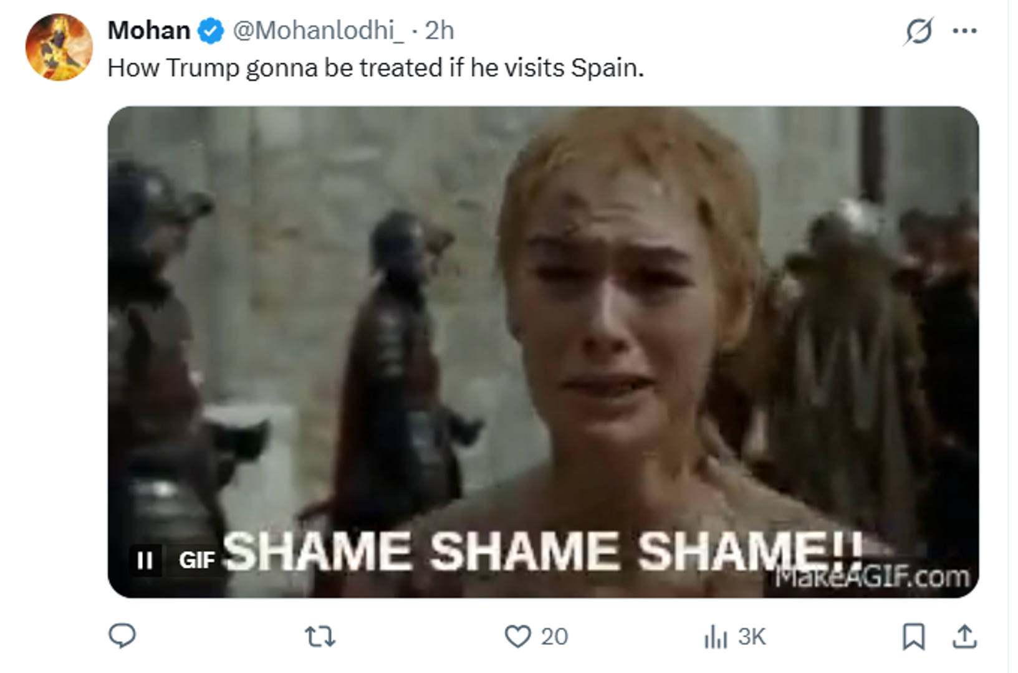This screenshot has width=1018, height=673.
Task: Like the post with the heart icon
Action: point(517,637)
